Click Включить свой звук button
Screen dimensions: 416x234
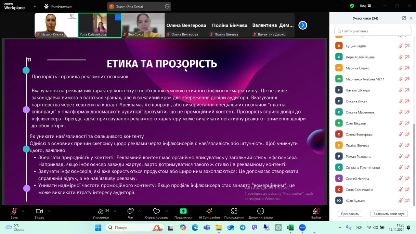(x=389, y=214)
